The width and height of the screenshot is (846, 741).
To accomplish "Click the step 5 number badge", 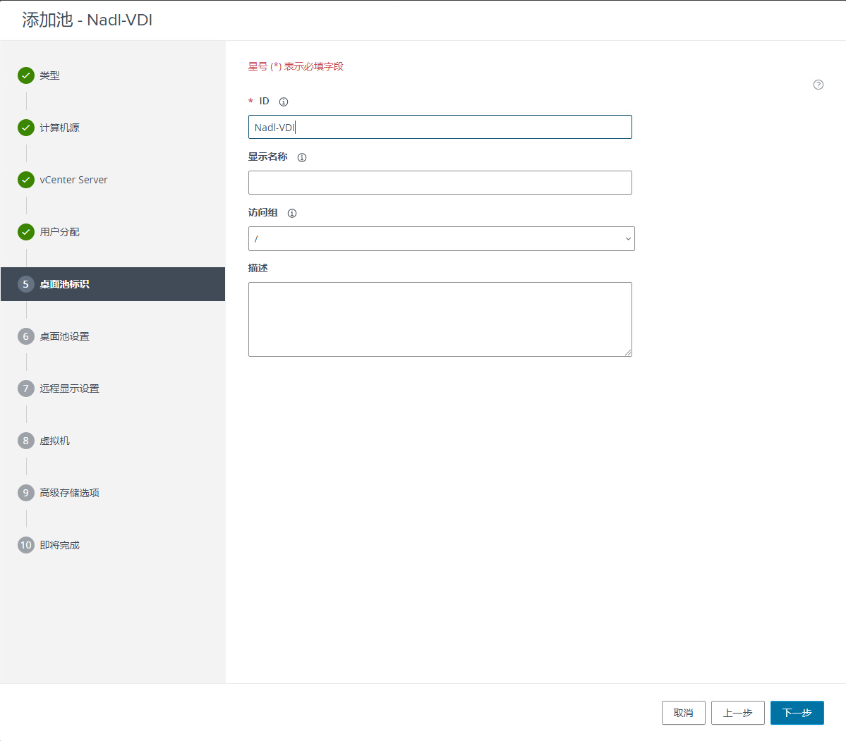I will pyautogui.click(x=26, y=284).
